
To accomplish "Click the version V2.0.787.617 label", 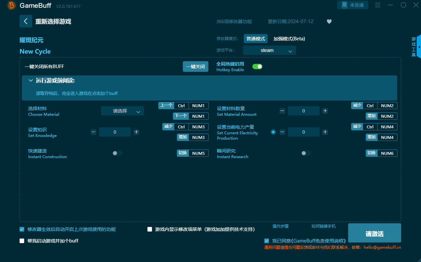I will click(x=68, y=7).
